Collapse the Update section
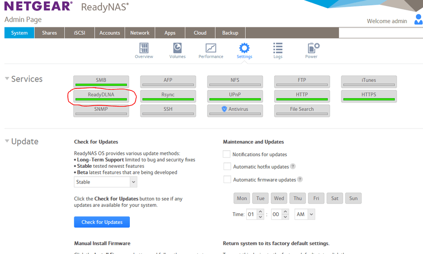 (x=7, y=141)
